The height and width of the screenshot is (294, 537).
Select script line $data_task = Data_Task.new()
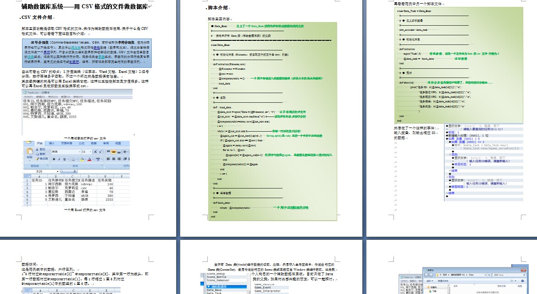486,145
